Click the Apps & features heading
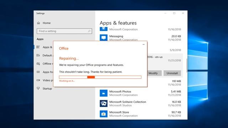Viewport: 228px width, 128px height. 118,23
